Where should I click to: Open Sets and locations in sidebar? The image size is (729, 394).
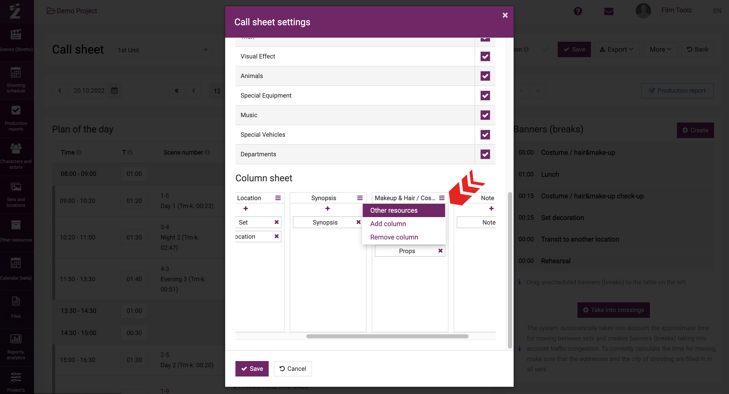pyautogui.click(x=16, y=195)
